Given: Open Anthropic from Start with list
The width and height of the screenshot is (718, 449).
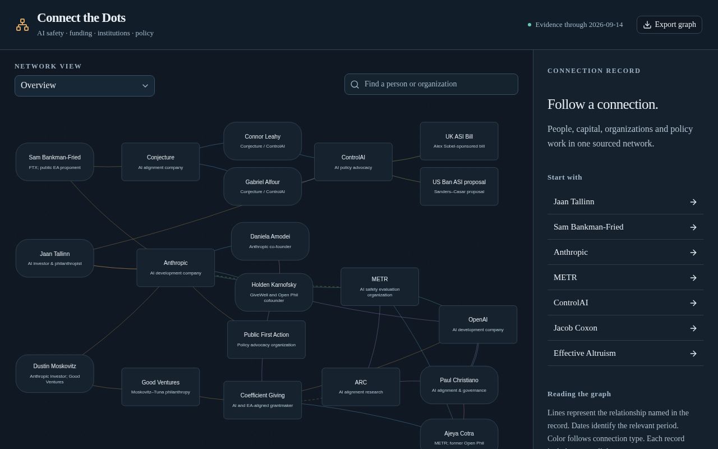Looking at the screenshot, I should (x=625, y=252).
